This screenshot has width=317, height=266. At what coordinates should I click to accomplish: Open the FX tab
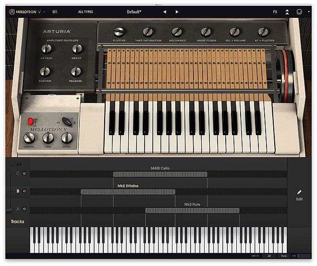(275, 12)
